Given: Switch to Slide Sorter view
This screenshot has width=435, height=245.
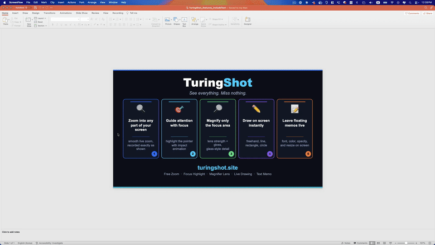Looking at the screenshot, I should tap(378, 243).
